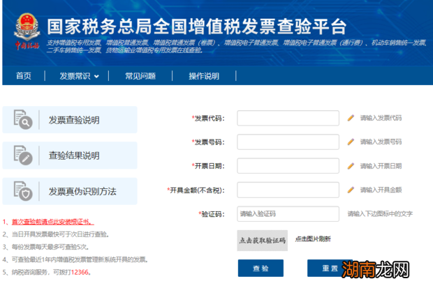The width and height of the screenshot is (433, 288).
Task: Go to 首页 in the navigation bar
Action: pos(24,76)
